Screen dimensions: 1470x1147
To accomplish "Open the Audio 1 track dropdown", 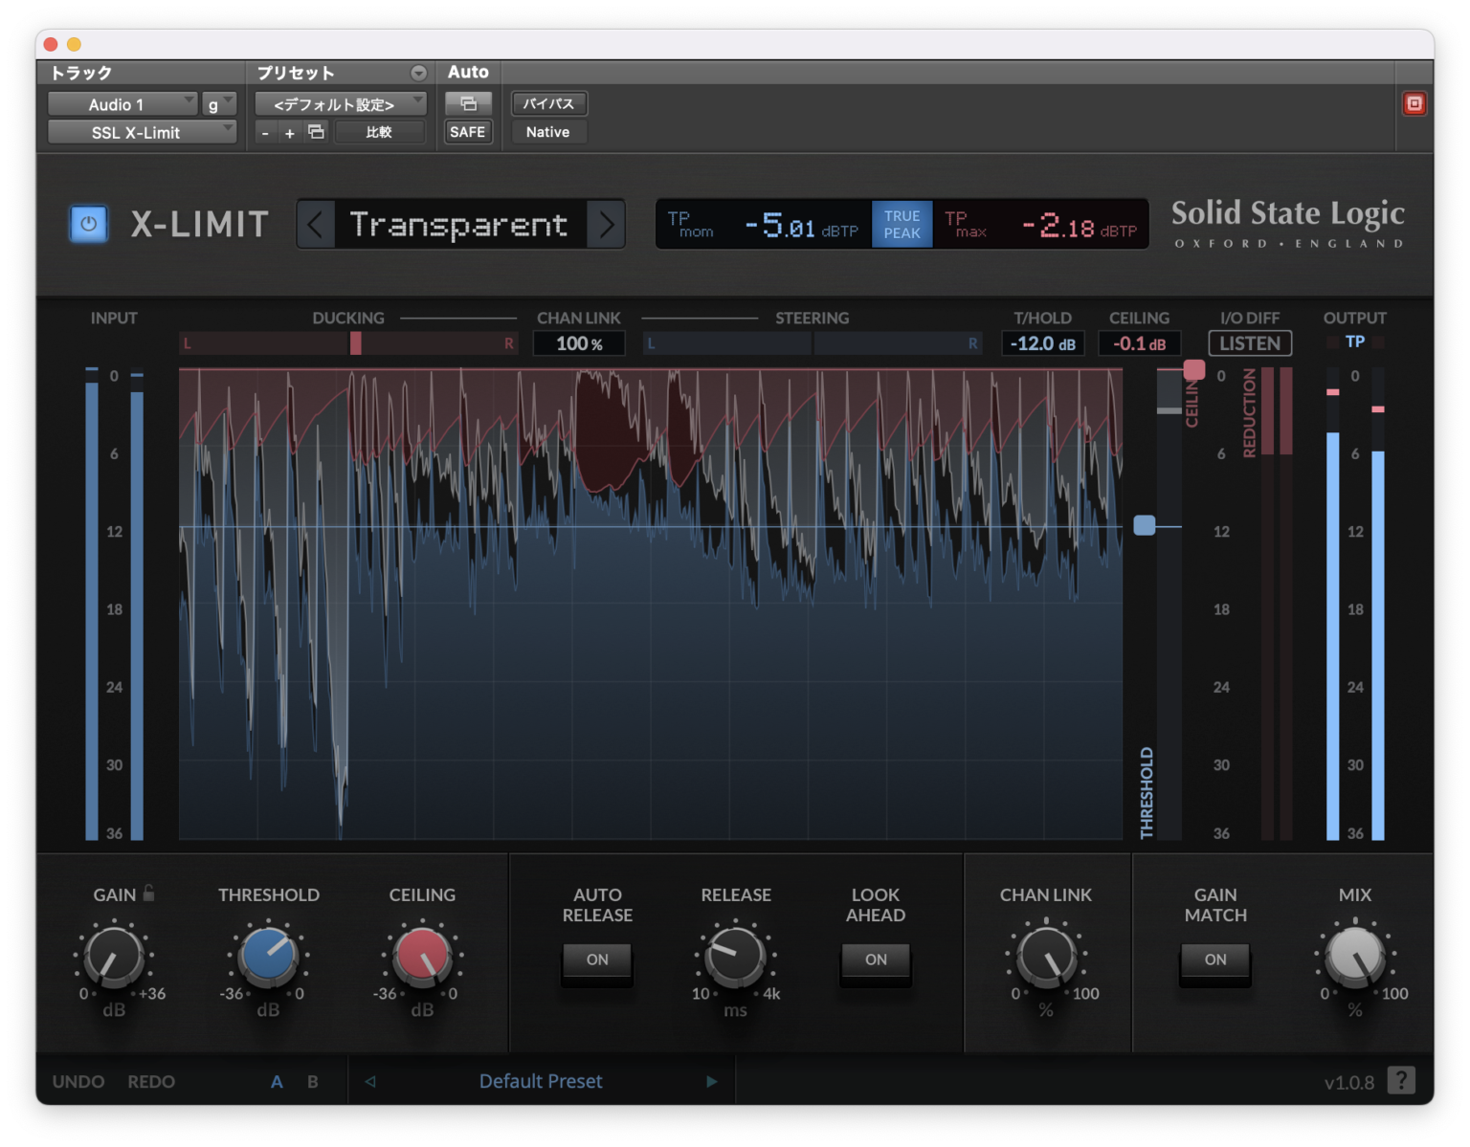I will [x=122, y=103].
